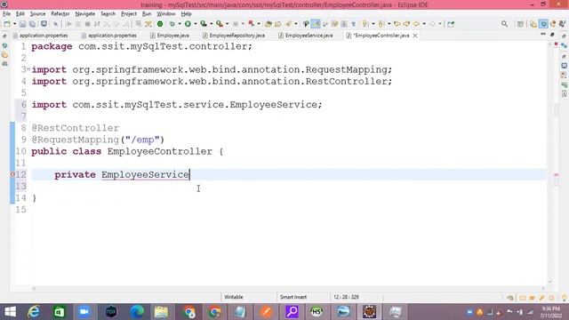Open File Explorer from the taskbar
Image resolution: width=569 pixels, height=320 pixels.
click(x=162, y=312)
